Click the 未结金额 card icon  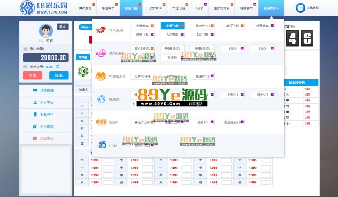tap(25, 67)
